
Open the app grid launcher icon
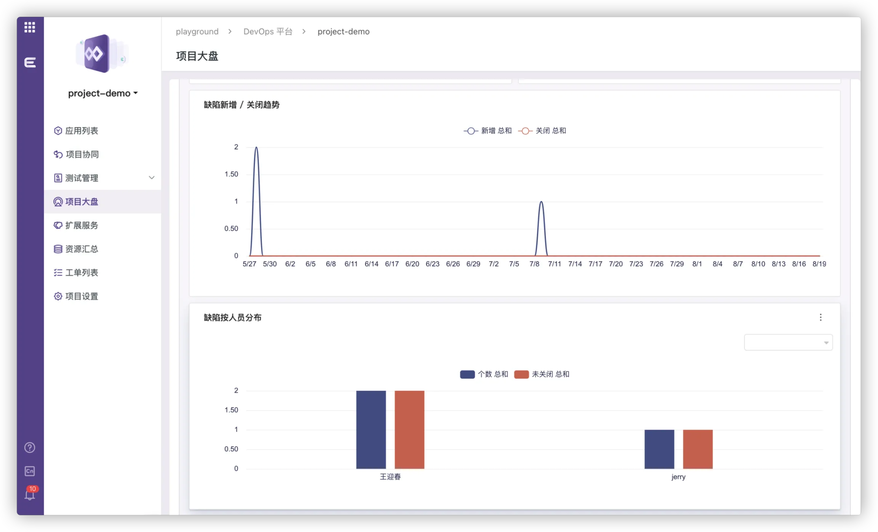pyautogui.click(x=30, y=27)
